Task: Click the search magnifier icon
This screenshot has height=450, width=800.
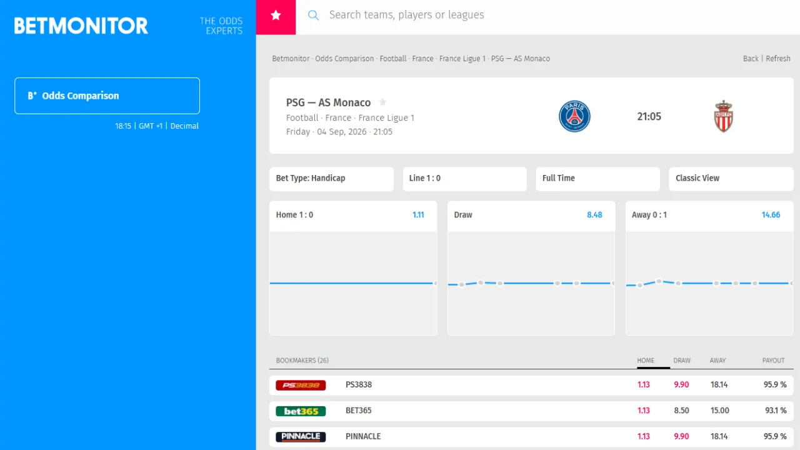Action: (314, 15)
